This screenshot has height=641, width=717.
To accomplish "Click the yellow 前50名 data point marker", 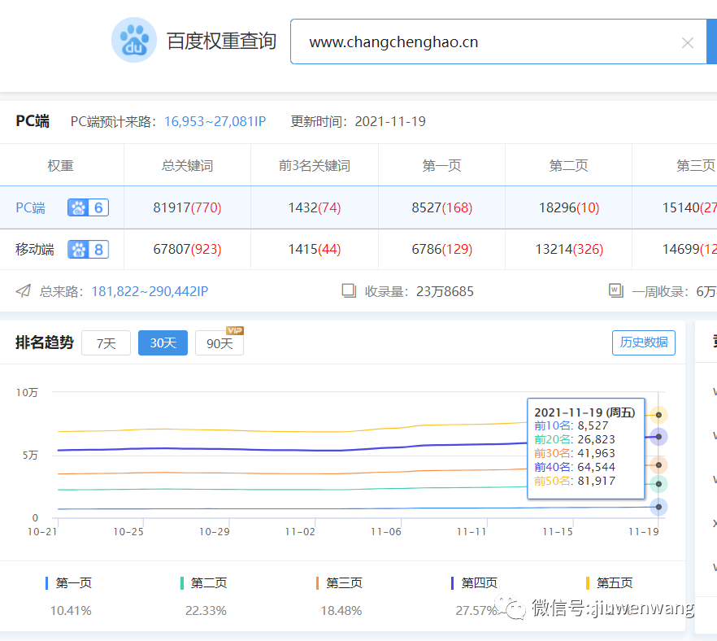I will 658,415.
